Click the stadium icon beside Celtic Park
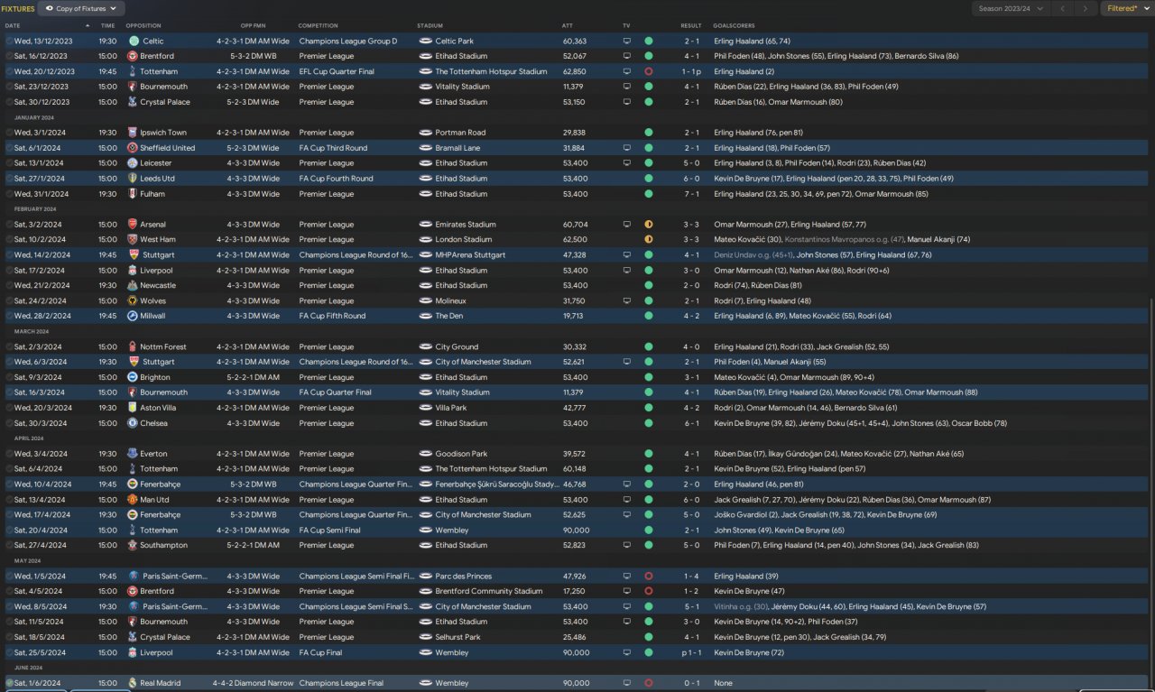 [426, 42]
